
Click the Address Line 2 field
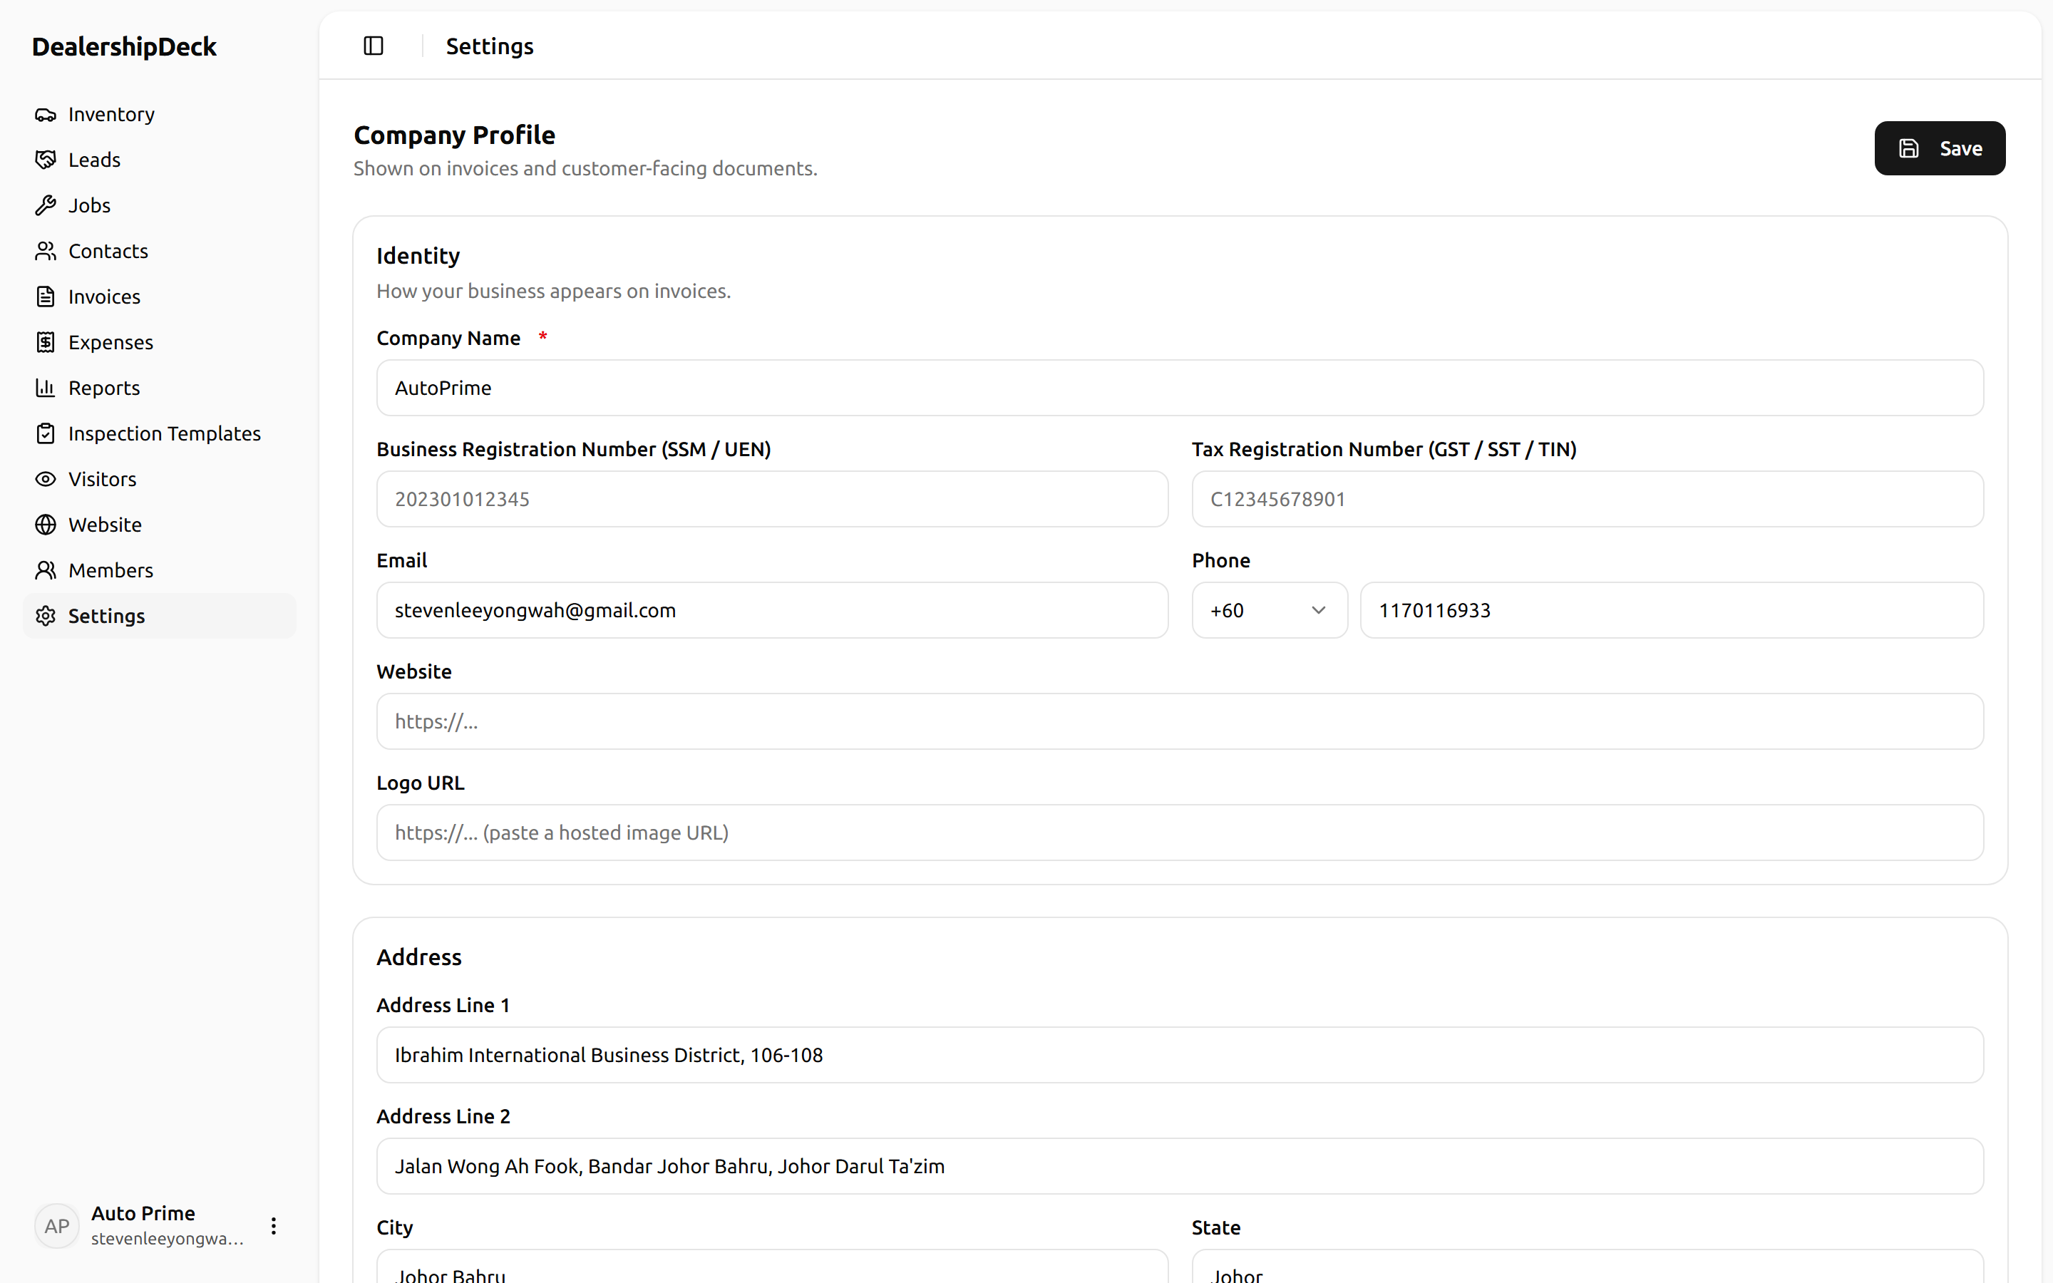pyautogui.click(x=1179, y=1166)
